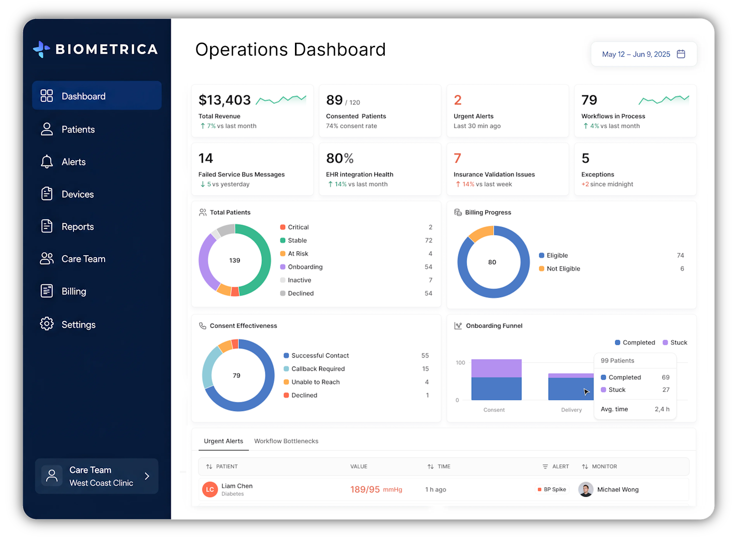This screenshot has height=543, width=740.
Task: Open Liam Chen's patient row
Action: click(x=444, y=489)
